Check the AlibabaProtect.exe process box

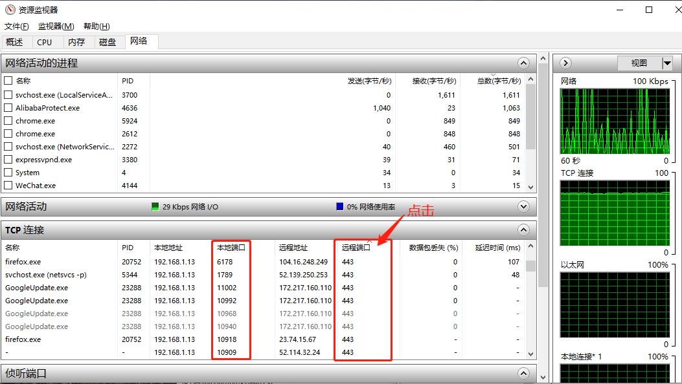tap(8, 107)
